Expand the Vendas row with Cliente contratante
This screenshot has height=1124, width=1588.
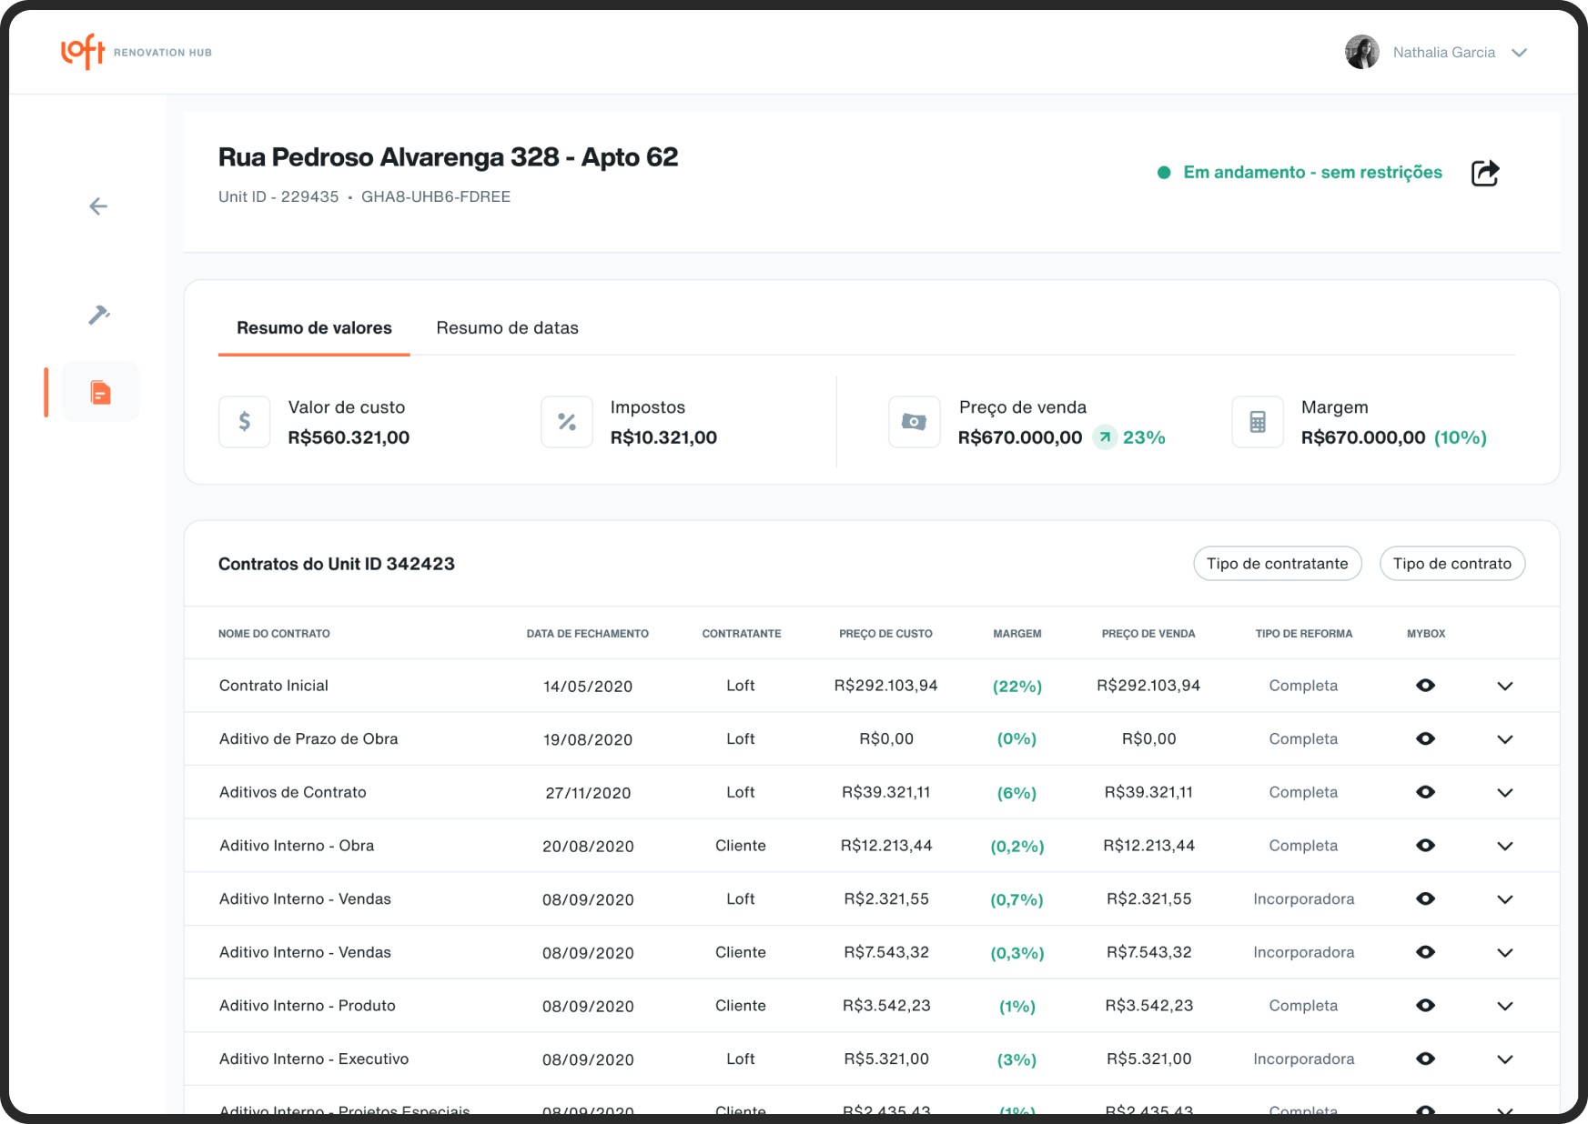click(1505, 953)
